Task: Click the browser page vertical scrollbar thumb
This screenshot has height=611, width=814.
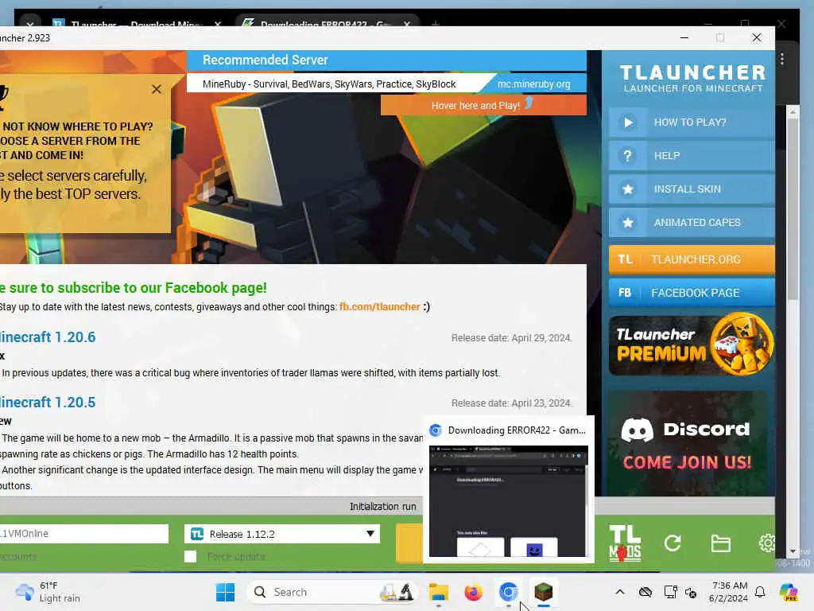Action: point(793,208)
